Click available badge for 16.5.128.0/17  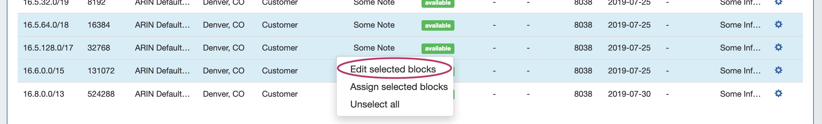click(x=438, y=49)
